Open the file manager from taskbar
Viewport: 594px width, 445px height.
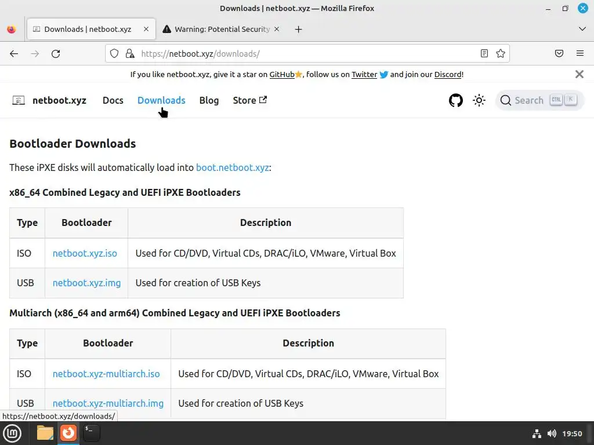pos(45,433)
